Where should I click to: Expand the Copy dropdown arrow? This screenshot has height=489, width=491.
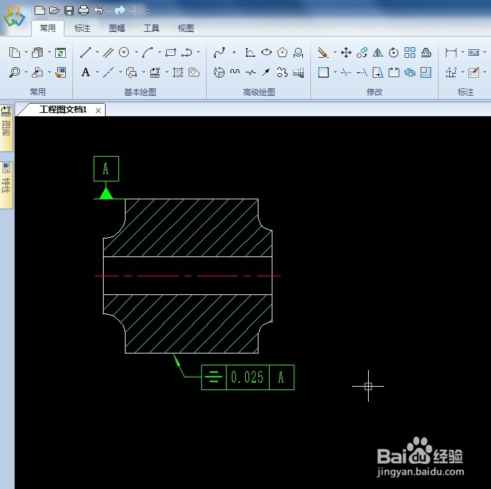click(26, 52)
